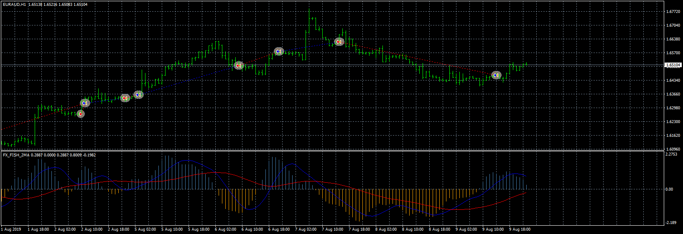This screenshot has height=234, width=683.
Task: Click the 2 Aug 10:00 time label
Action: click(92, 229)
